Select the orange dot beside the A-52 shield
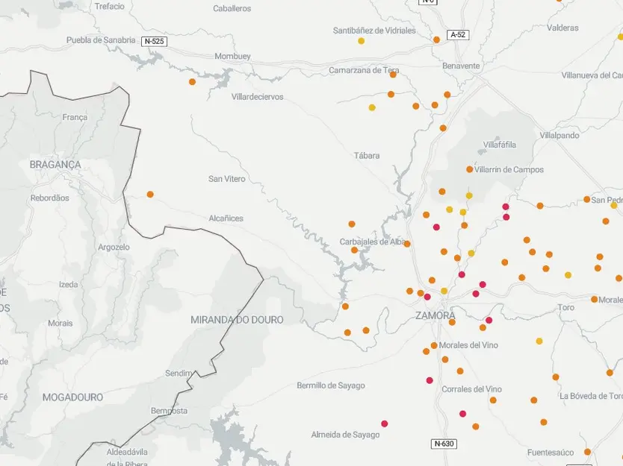Image resolution: width=623 pixels, height=466 pixels. coord(436,40)
